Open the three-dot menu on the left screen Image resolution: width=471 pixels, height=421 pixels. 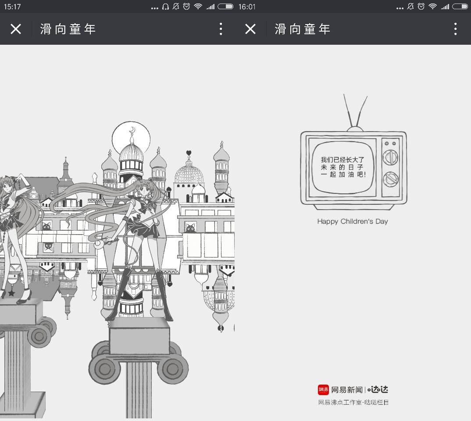pyautogui.click(x=221, y=29)
